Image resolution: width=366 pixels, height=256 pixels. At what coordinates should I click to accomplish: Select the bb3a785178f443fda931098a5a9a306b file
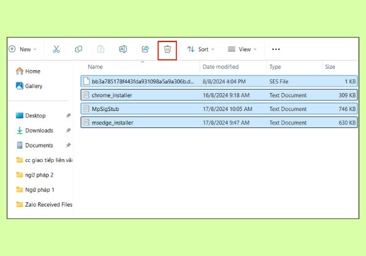pos(219,81)
